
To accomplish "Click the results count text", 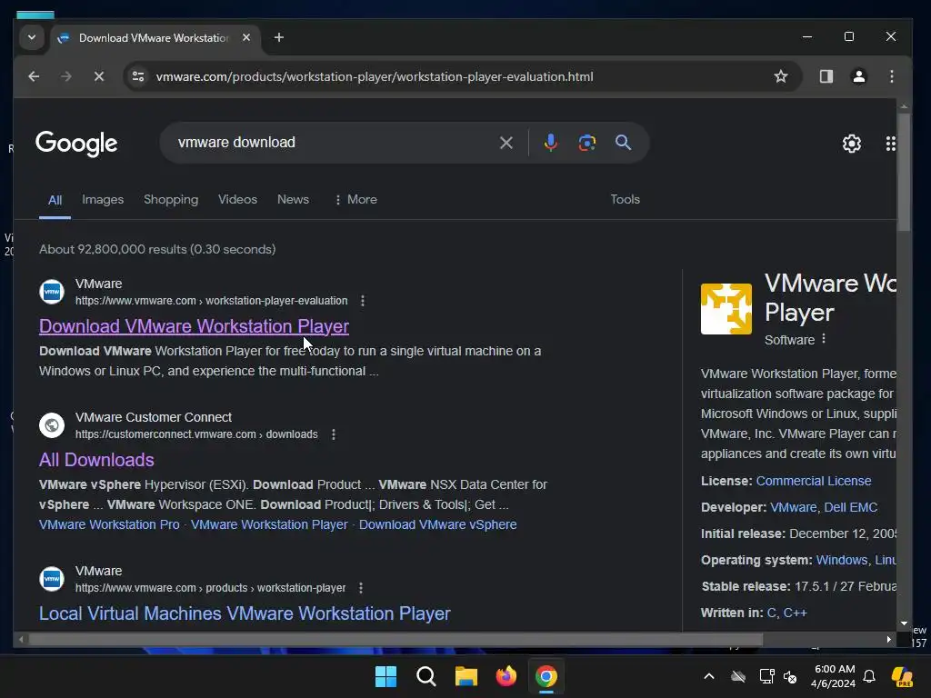I will tap(157, 249).
